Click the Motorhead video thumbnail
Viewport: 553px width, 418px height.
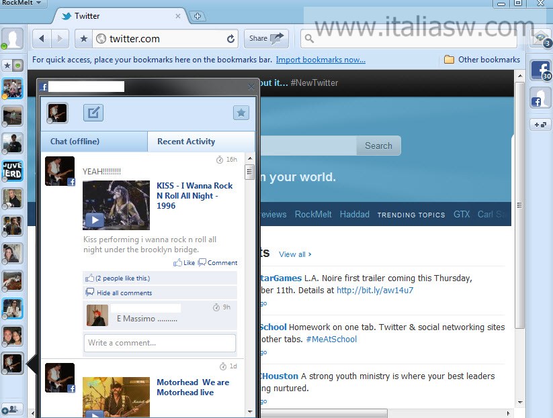click(x=116, y=398)
